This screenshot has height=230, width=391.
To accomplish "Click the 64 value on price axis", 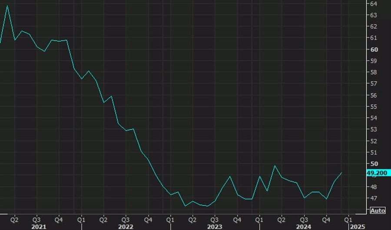I will [x=373, y=4].
